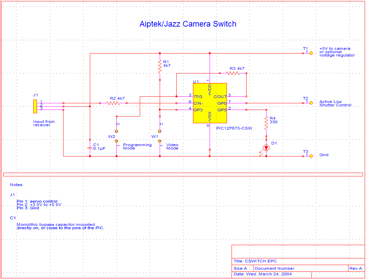Click the 'GP3' pin label
Screen dimensions: 366x279
coord(198,110)
